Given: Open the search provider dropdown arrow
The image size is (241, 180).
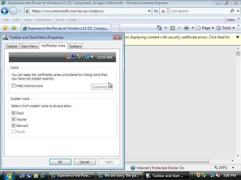Looking at the screenshot, I should coord(238,11).
